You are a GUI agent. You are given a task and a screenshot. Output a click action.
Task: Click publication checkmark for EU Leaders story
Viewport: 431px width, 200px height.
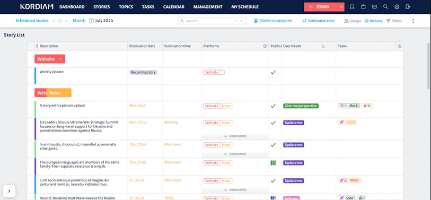click(273, 123)
